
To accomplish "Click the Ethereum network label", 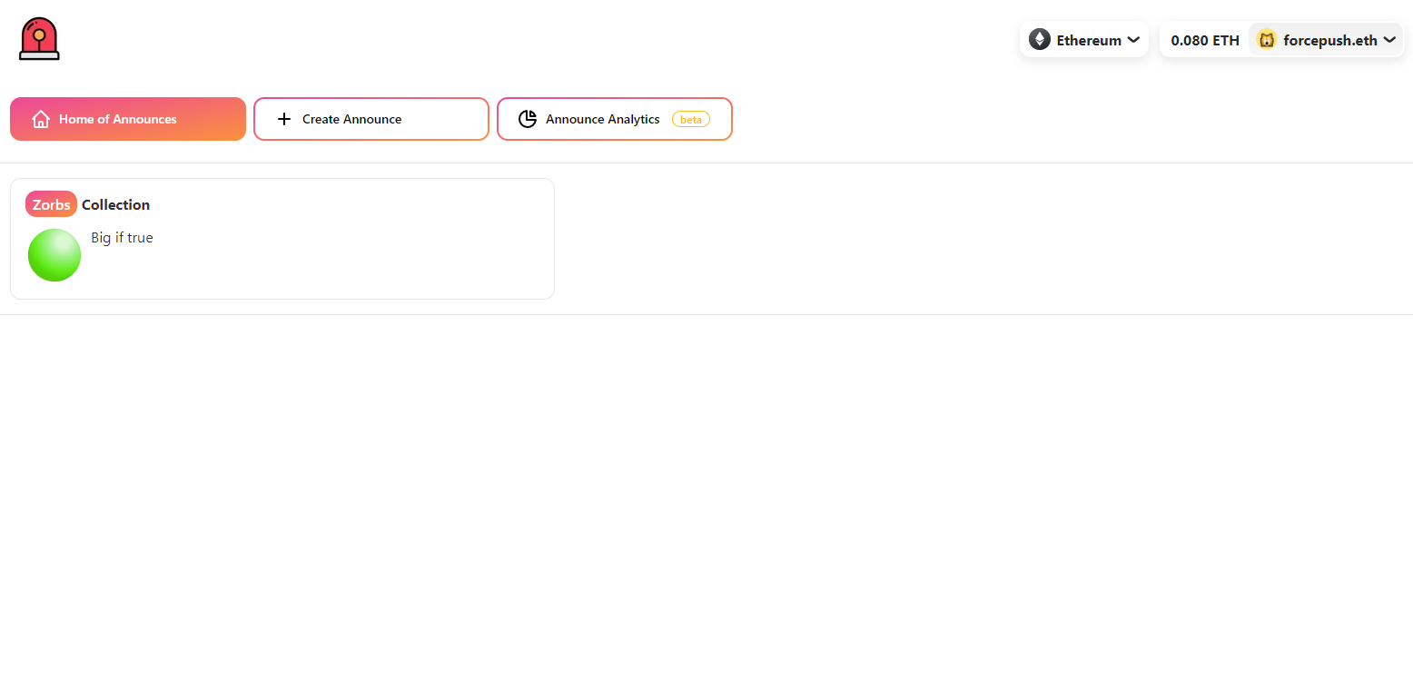I will pos(1089,40).
